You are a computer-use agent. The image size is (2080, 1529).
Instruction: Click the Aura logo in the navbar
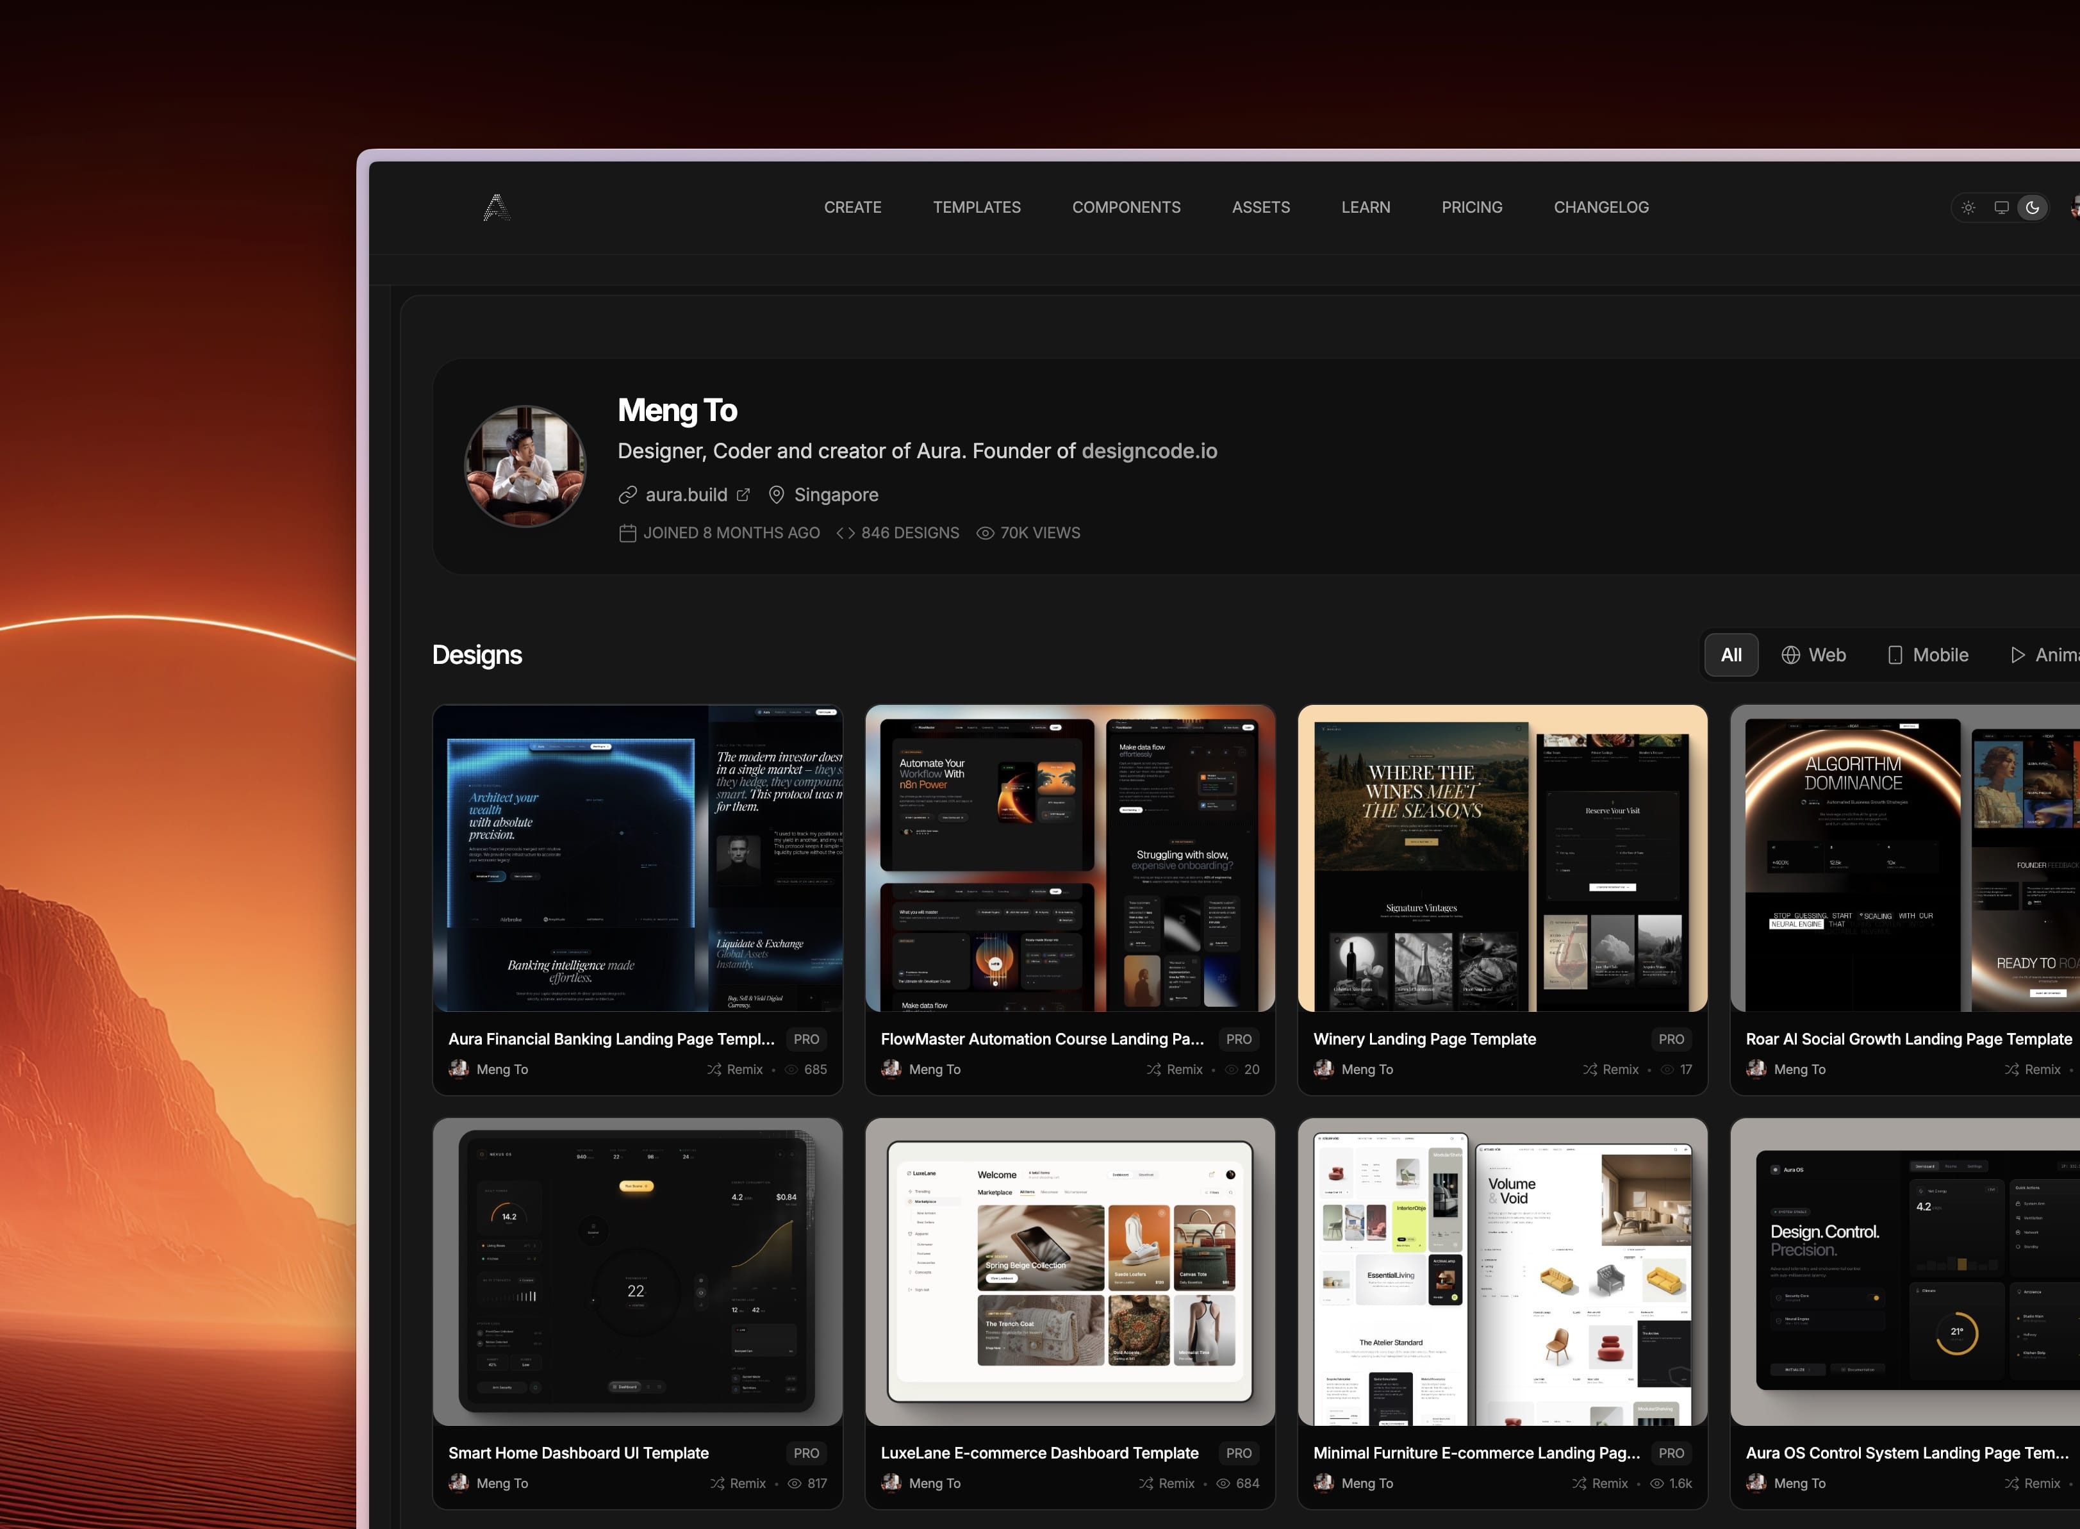(x=495, y=206)
